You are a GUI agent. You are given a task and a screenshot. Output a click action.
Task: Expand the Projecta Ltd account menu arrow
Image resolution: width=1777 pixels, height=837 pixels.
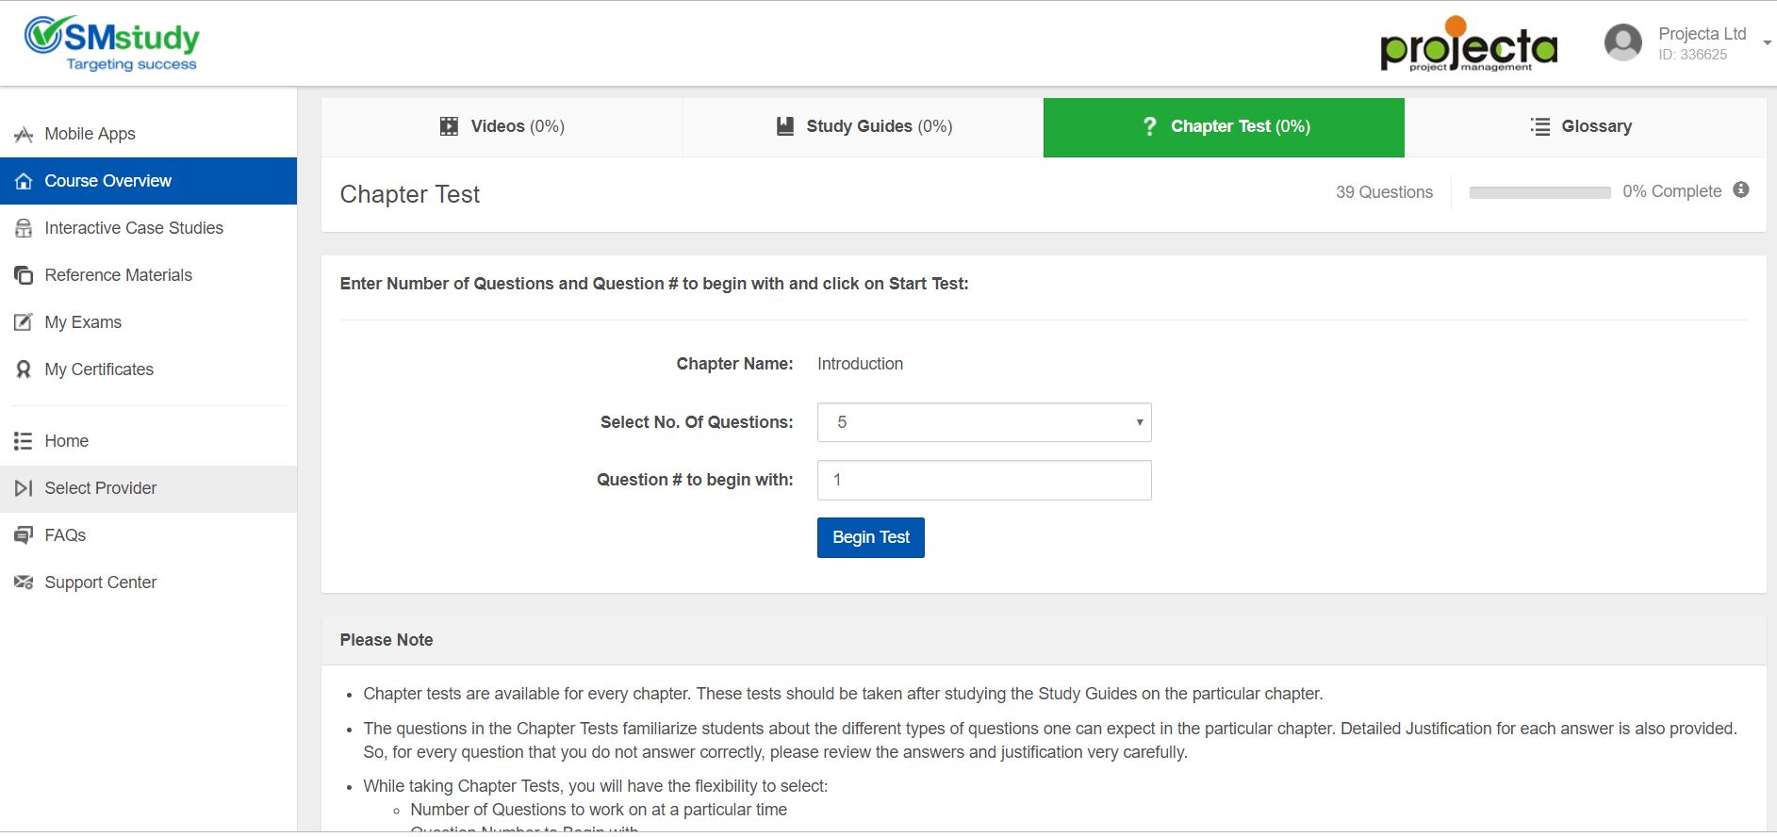tap(1767, 42)
